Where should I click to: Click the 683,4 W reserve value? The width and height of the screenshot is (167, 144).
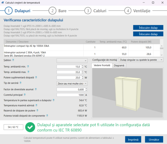point(82,111)
